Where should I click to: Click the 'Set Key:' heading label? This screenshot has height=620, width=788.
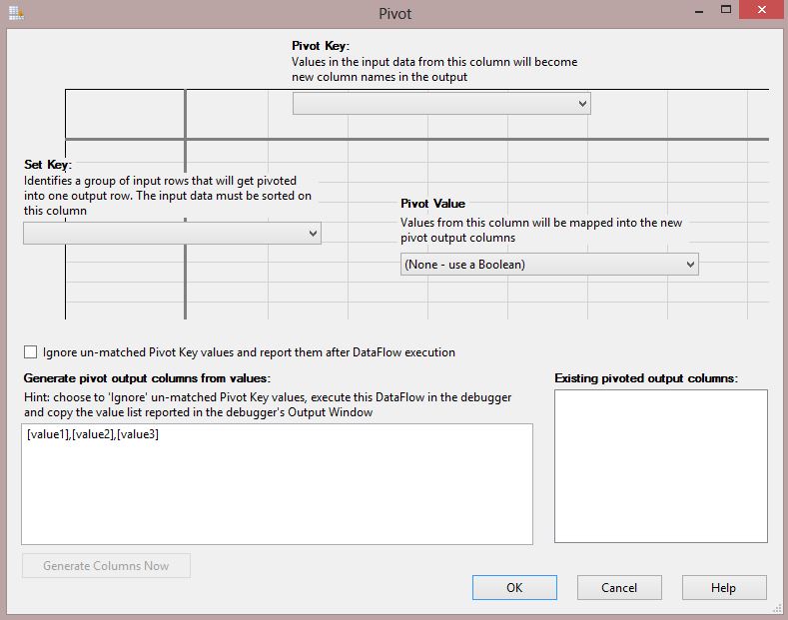tap(48, 165)
